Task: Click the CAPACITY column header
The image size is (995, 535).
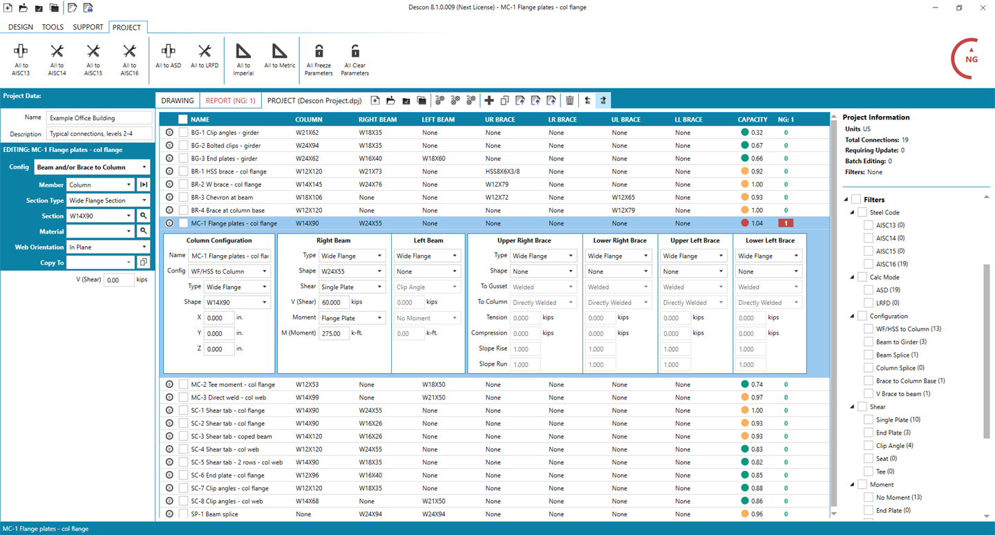Action: (x=752, y=120)
